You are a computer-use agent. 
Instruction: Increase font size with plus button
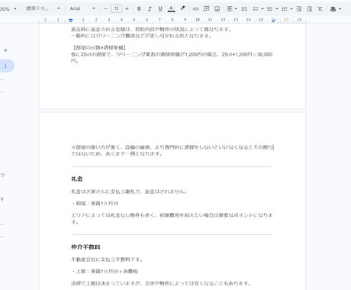pyautogui.click(x=127, y=9)
